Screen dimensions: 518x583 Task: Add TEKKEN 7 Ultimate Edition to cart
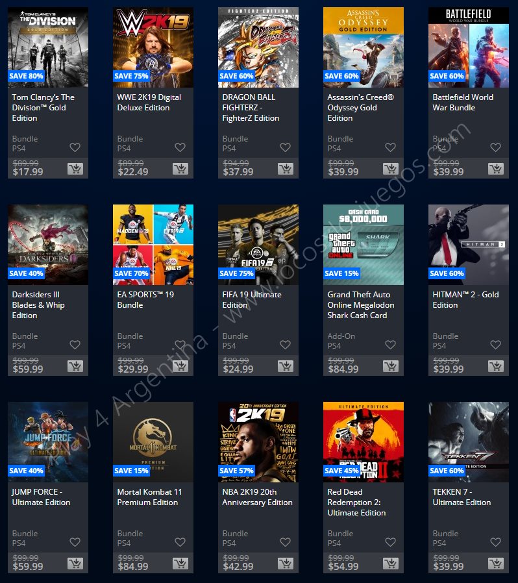point(496,564)
